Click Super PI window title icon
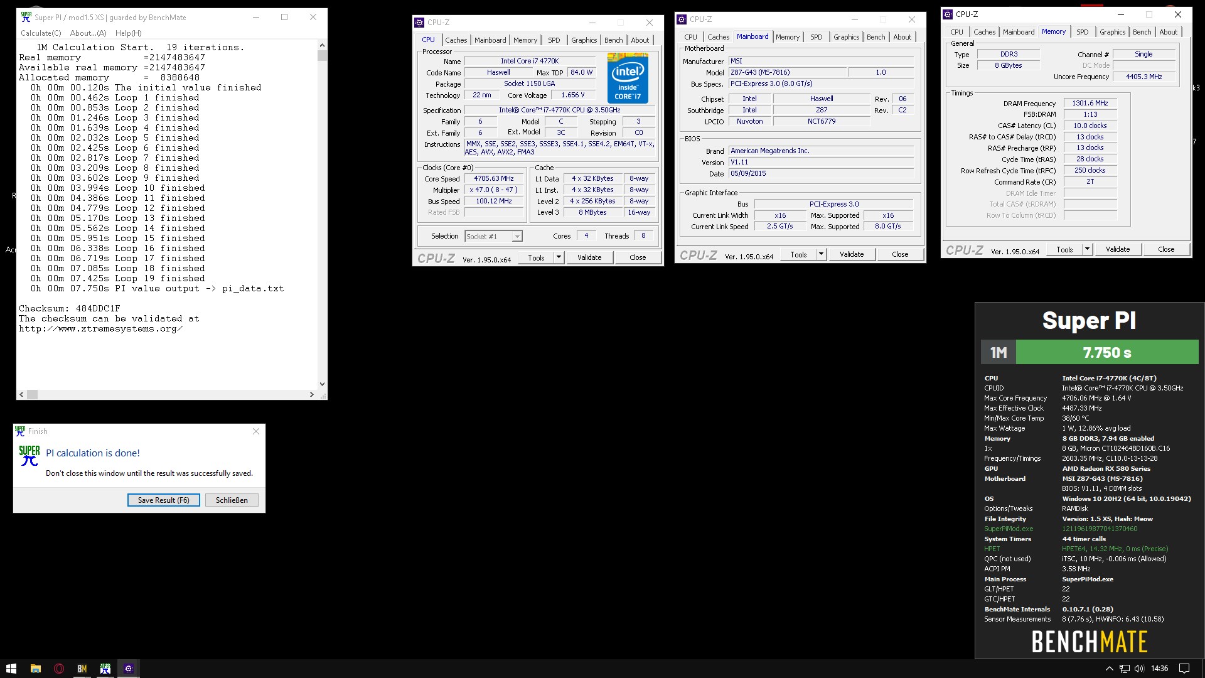1205x678 pixels. (26, 17)
